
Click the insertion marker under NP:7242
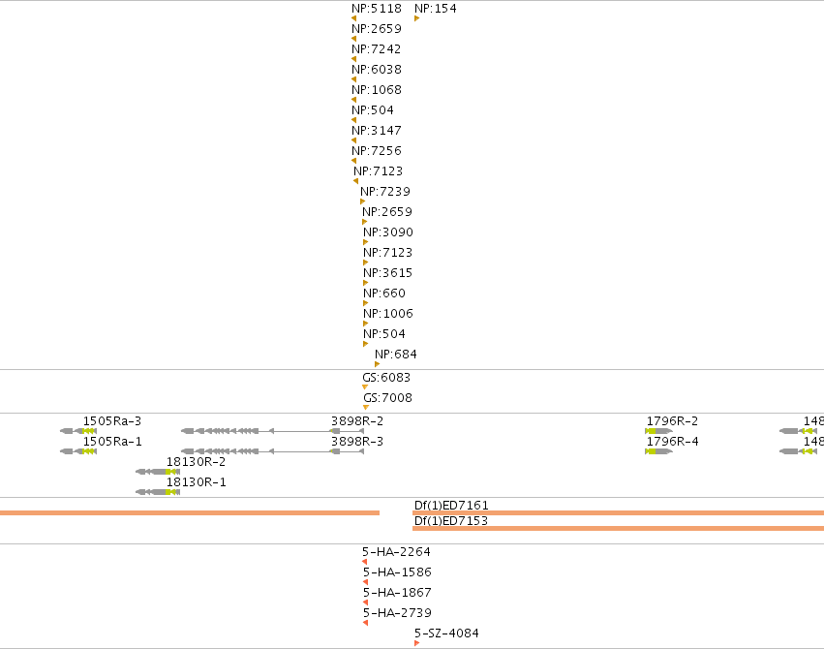353,59
